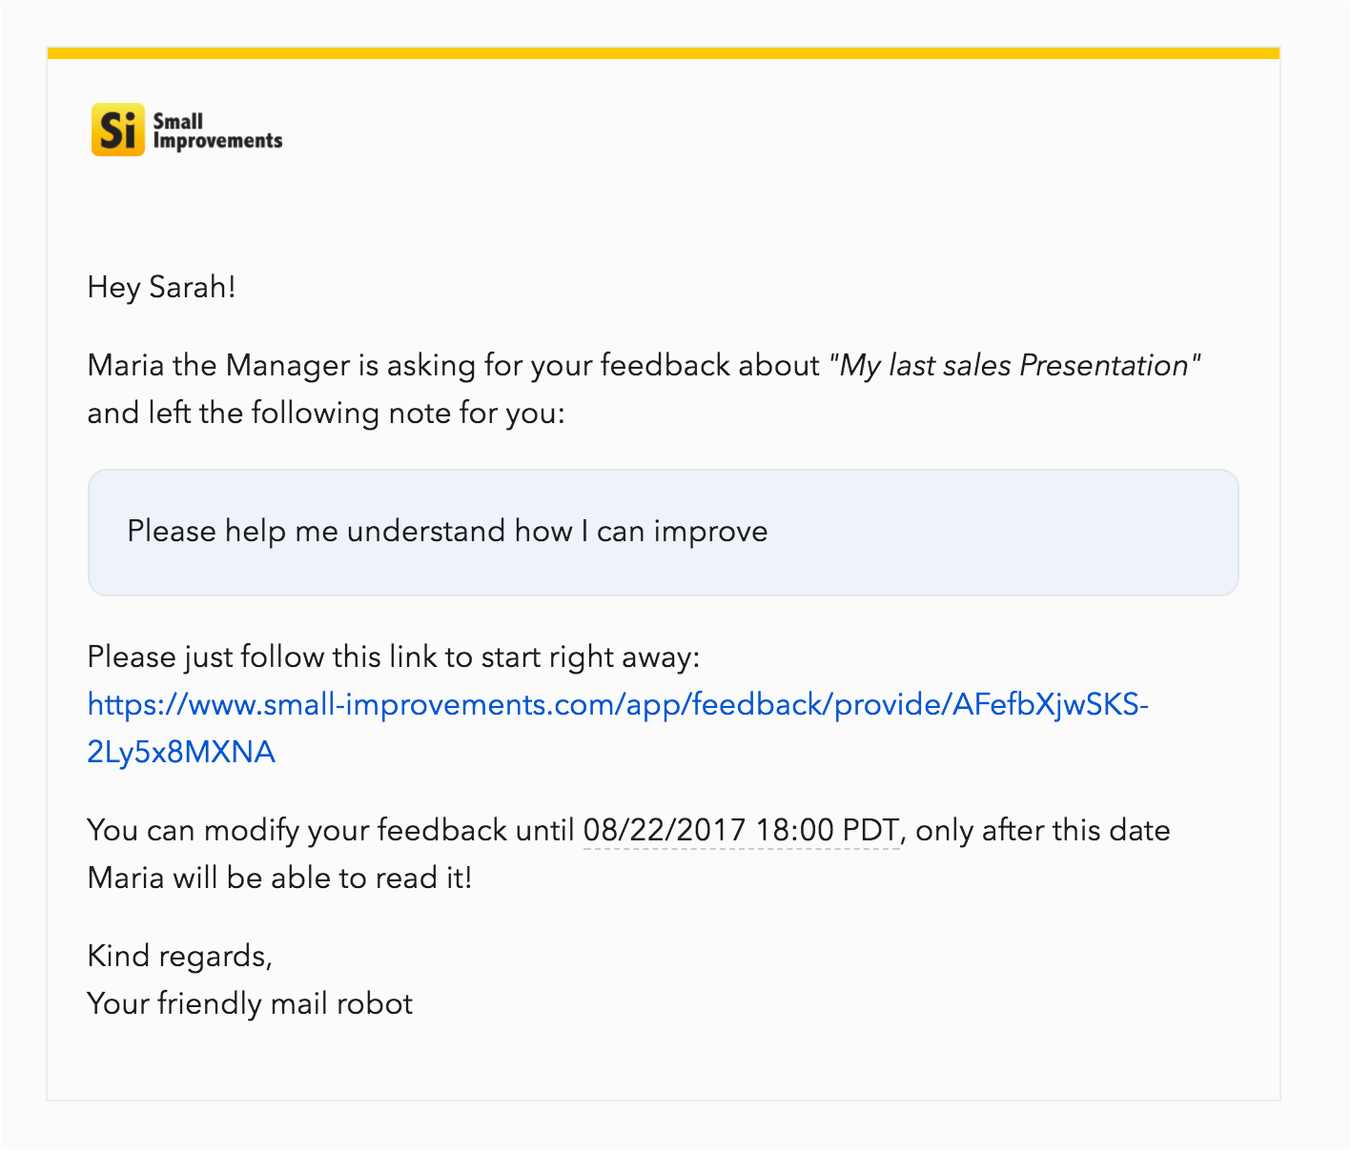This screenshot has width=1351, height=1151.
Task: Click the yellow Si logo icon
Action: tap(117, 130)
